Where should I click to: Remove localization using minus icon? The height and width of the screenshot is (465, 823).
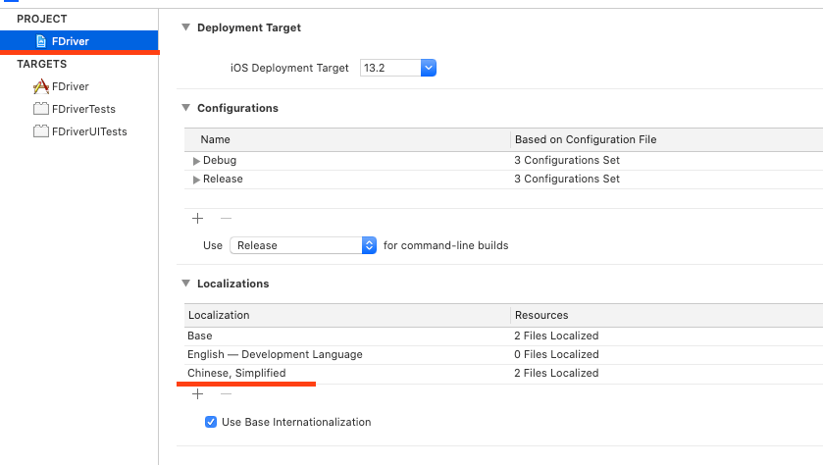(x=226, y=393)
